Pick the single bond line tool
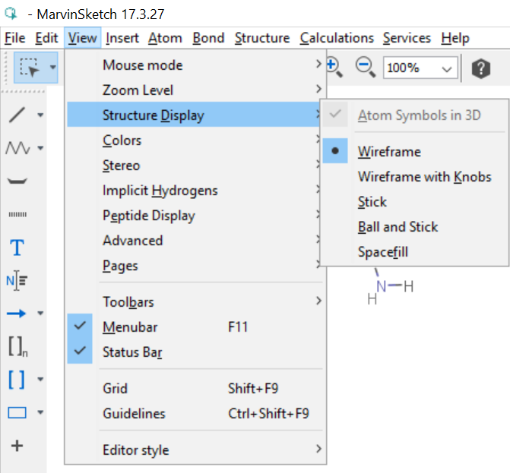Viewport: 510px width, 473px height. (x=17, y=115)
